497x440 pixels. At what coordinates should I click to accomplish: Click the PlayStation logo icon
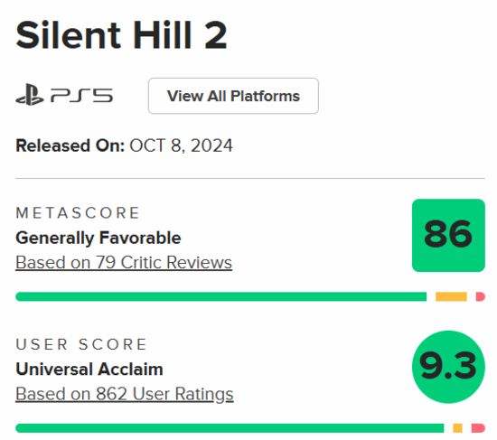coord(30,95)
